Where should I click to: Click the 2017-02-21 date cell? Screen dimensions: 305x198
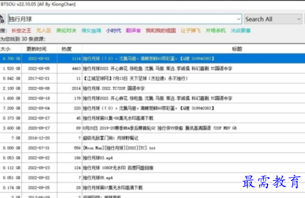pos(39,78)
